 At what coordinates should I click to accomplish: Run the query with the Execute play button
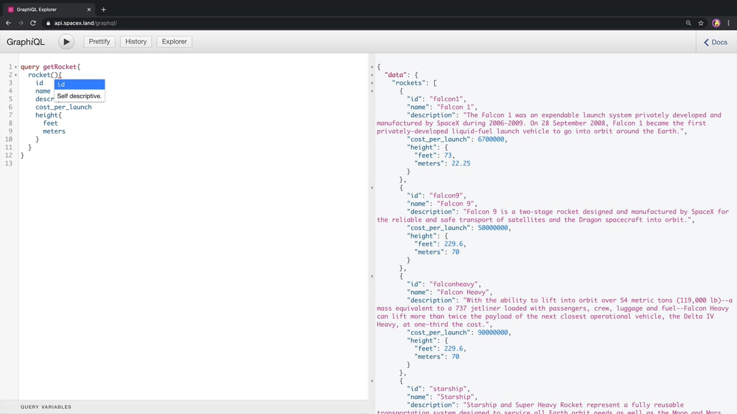[66, 41]
